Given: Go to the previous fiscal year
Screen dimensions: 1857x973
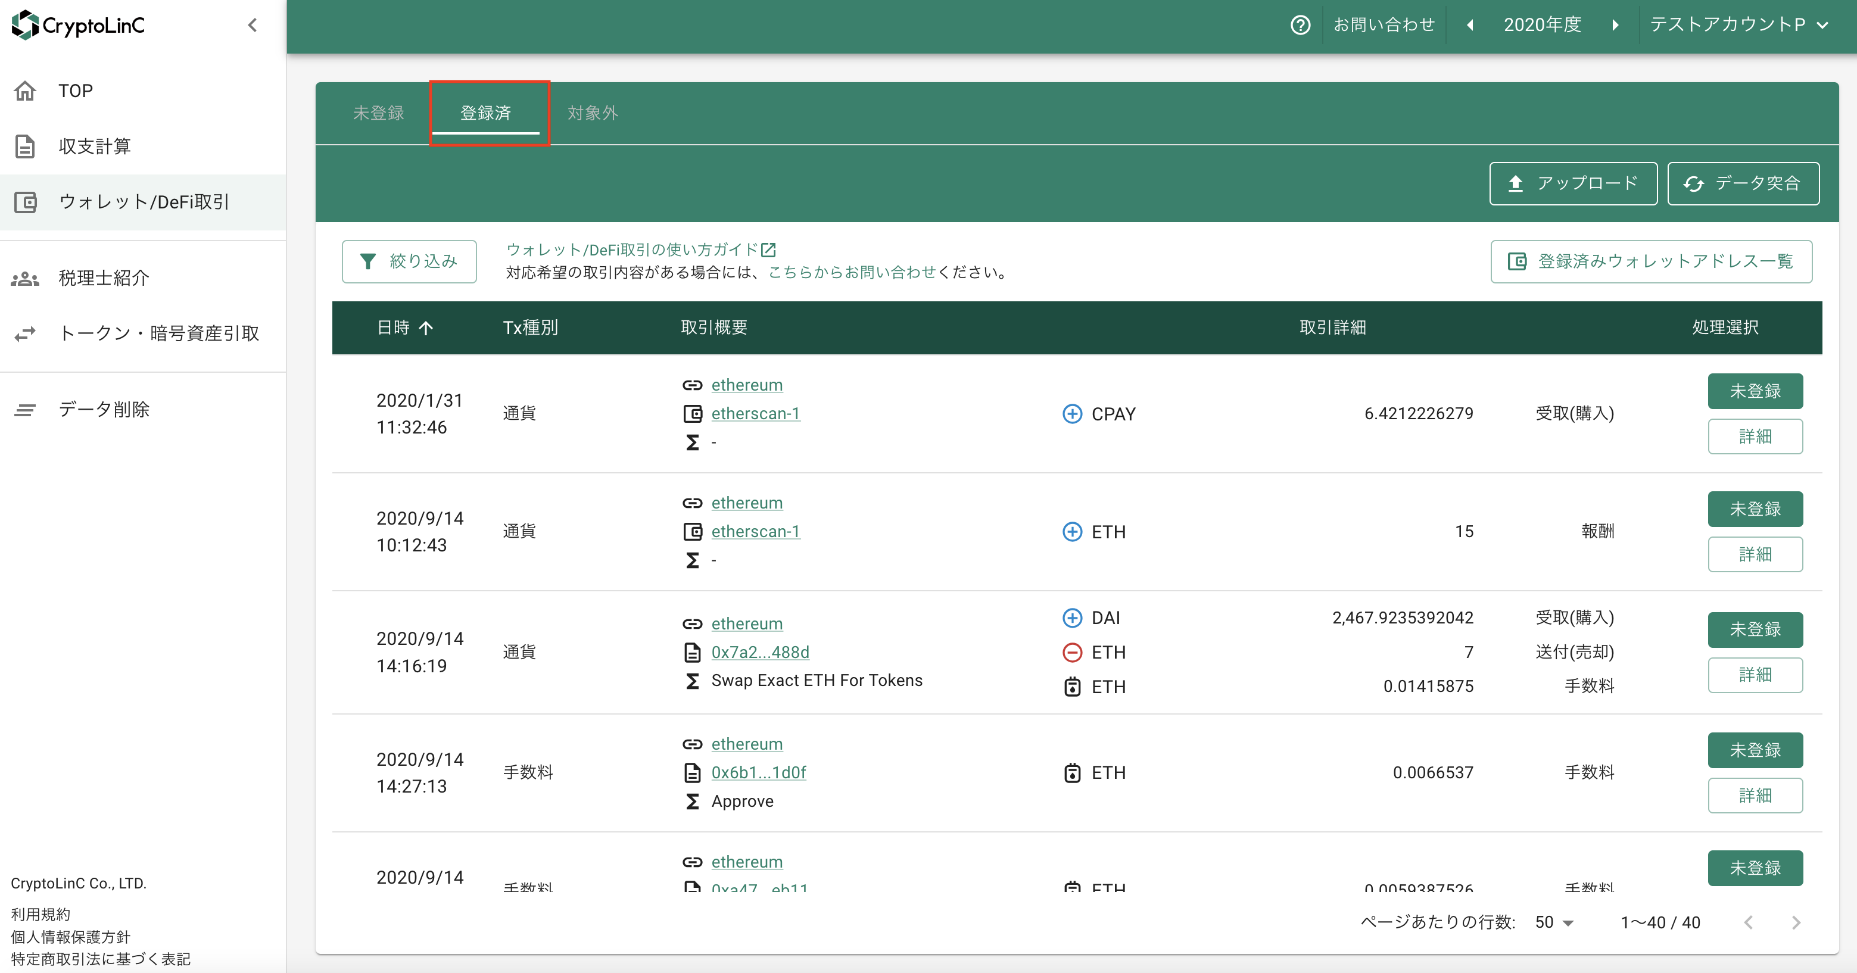Looking at the screenshot, I should (x=1470, y=25).
